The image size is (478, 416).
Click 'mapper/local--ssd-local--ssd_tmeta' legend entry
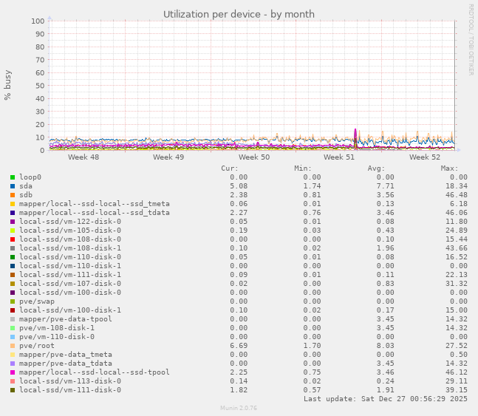95,204
